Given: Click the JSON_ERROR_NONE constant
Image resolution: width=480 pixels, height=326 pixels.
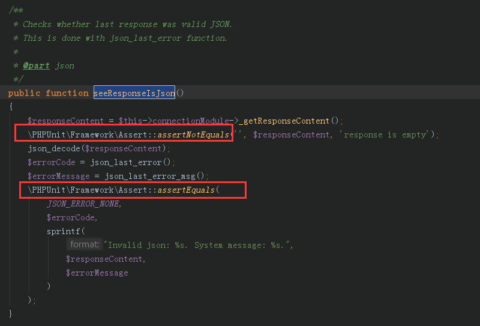Looking at the screenshot, I should click(x=83, y=204).
